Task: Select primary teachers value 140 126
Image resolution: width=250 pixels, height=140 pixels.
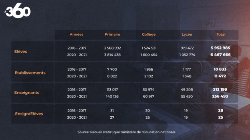Action: pyautogui.click(x=112, y=96)
